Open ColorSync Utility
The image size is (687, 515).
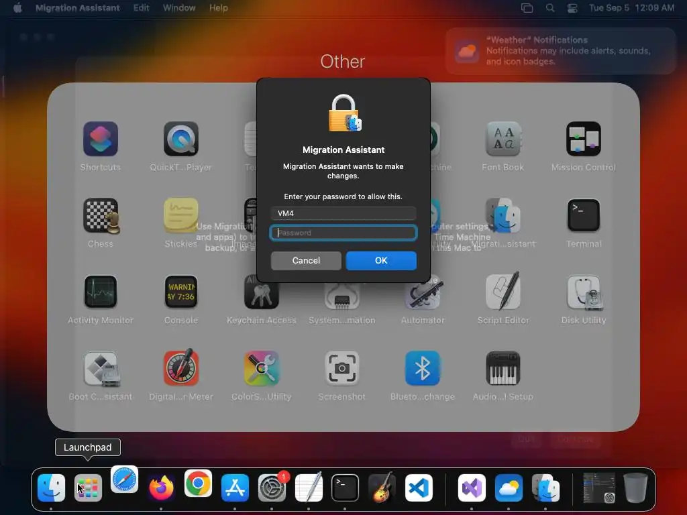[x=262, y=368]
